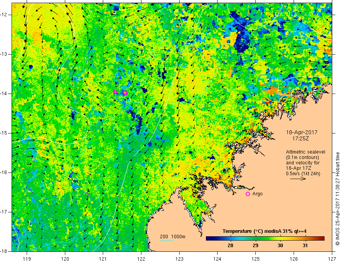
Task: Click the '0.5m/s (1kt 24h)' text
Action: pos(303,174)
